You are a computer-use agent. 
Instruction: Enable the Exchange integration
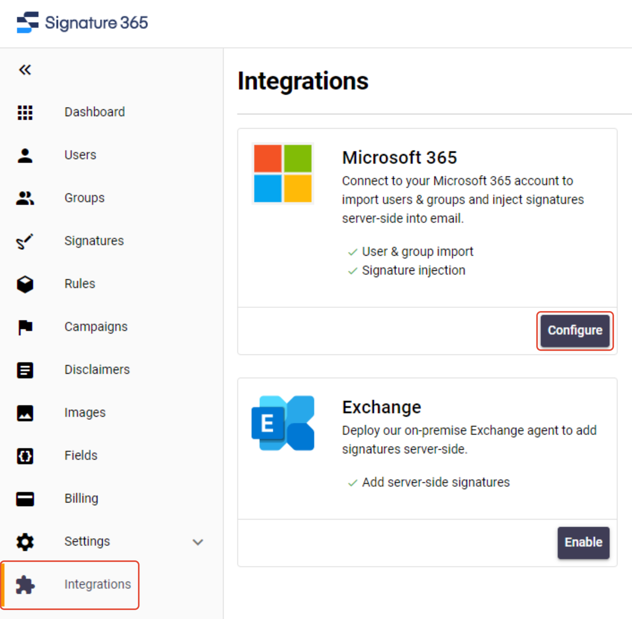click(584, 543)
